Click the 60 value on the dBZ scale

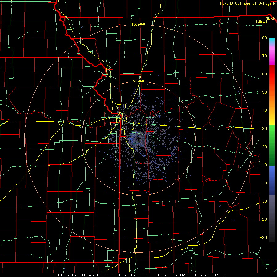(264, 74)
